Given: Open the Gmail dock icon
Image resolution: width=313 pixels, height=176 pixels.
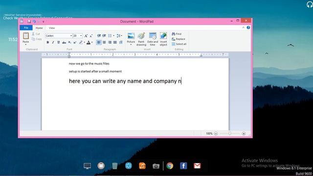Looking at the screenshot, I should (197, 166).
